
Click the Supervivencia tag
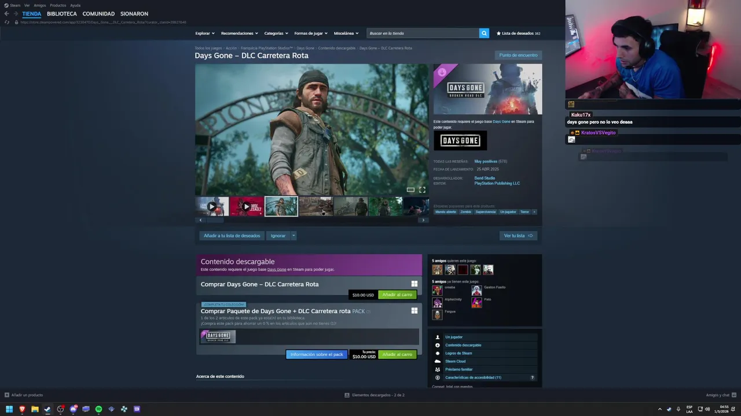(486, 212)
